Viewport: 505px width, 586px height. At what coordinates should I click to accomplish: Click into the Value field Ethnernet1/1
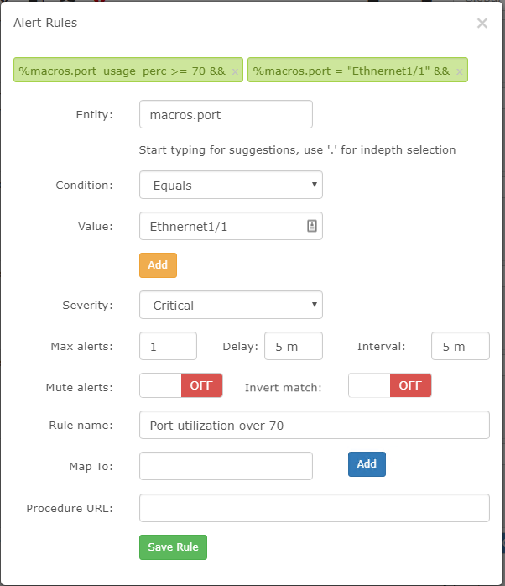click(x=222, y=226)
